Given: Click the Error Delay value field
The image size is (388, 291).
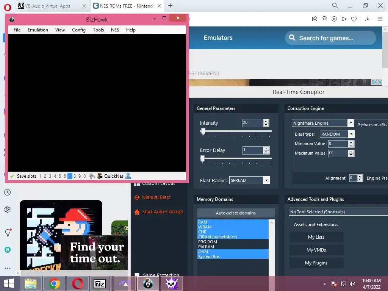Looking at the screenshot, I should click(x=252, y=150).
